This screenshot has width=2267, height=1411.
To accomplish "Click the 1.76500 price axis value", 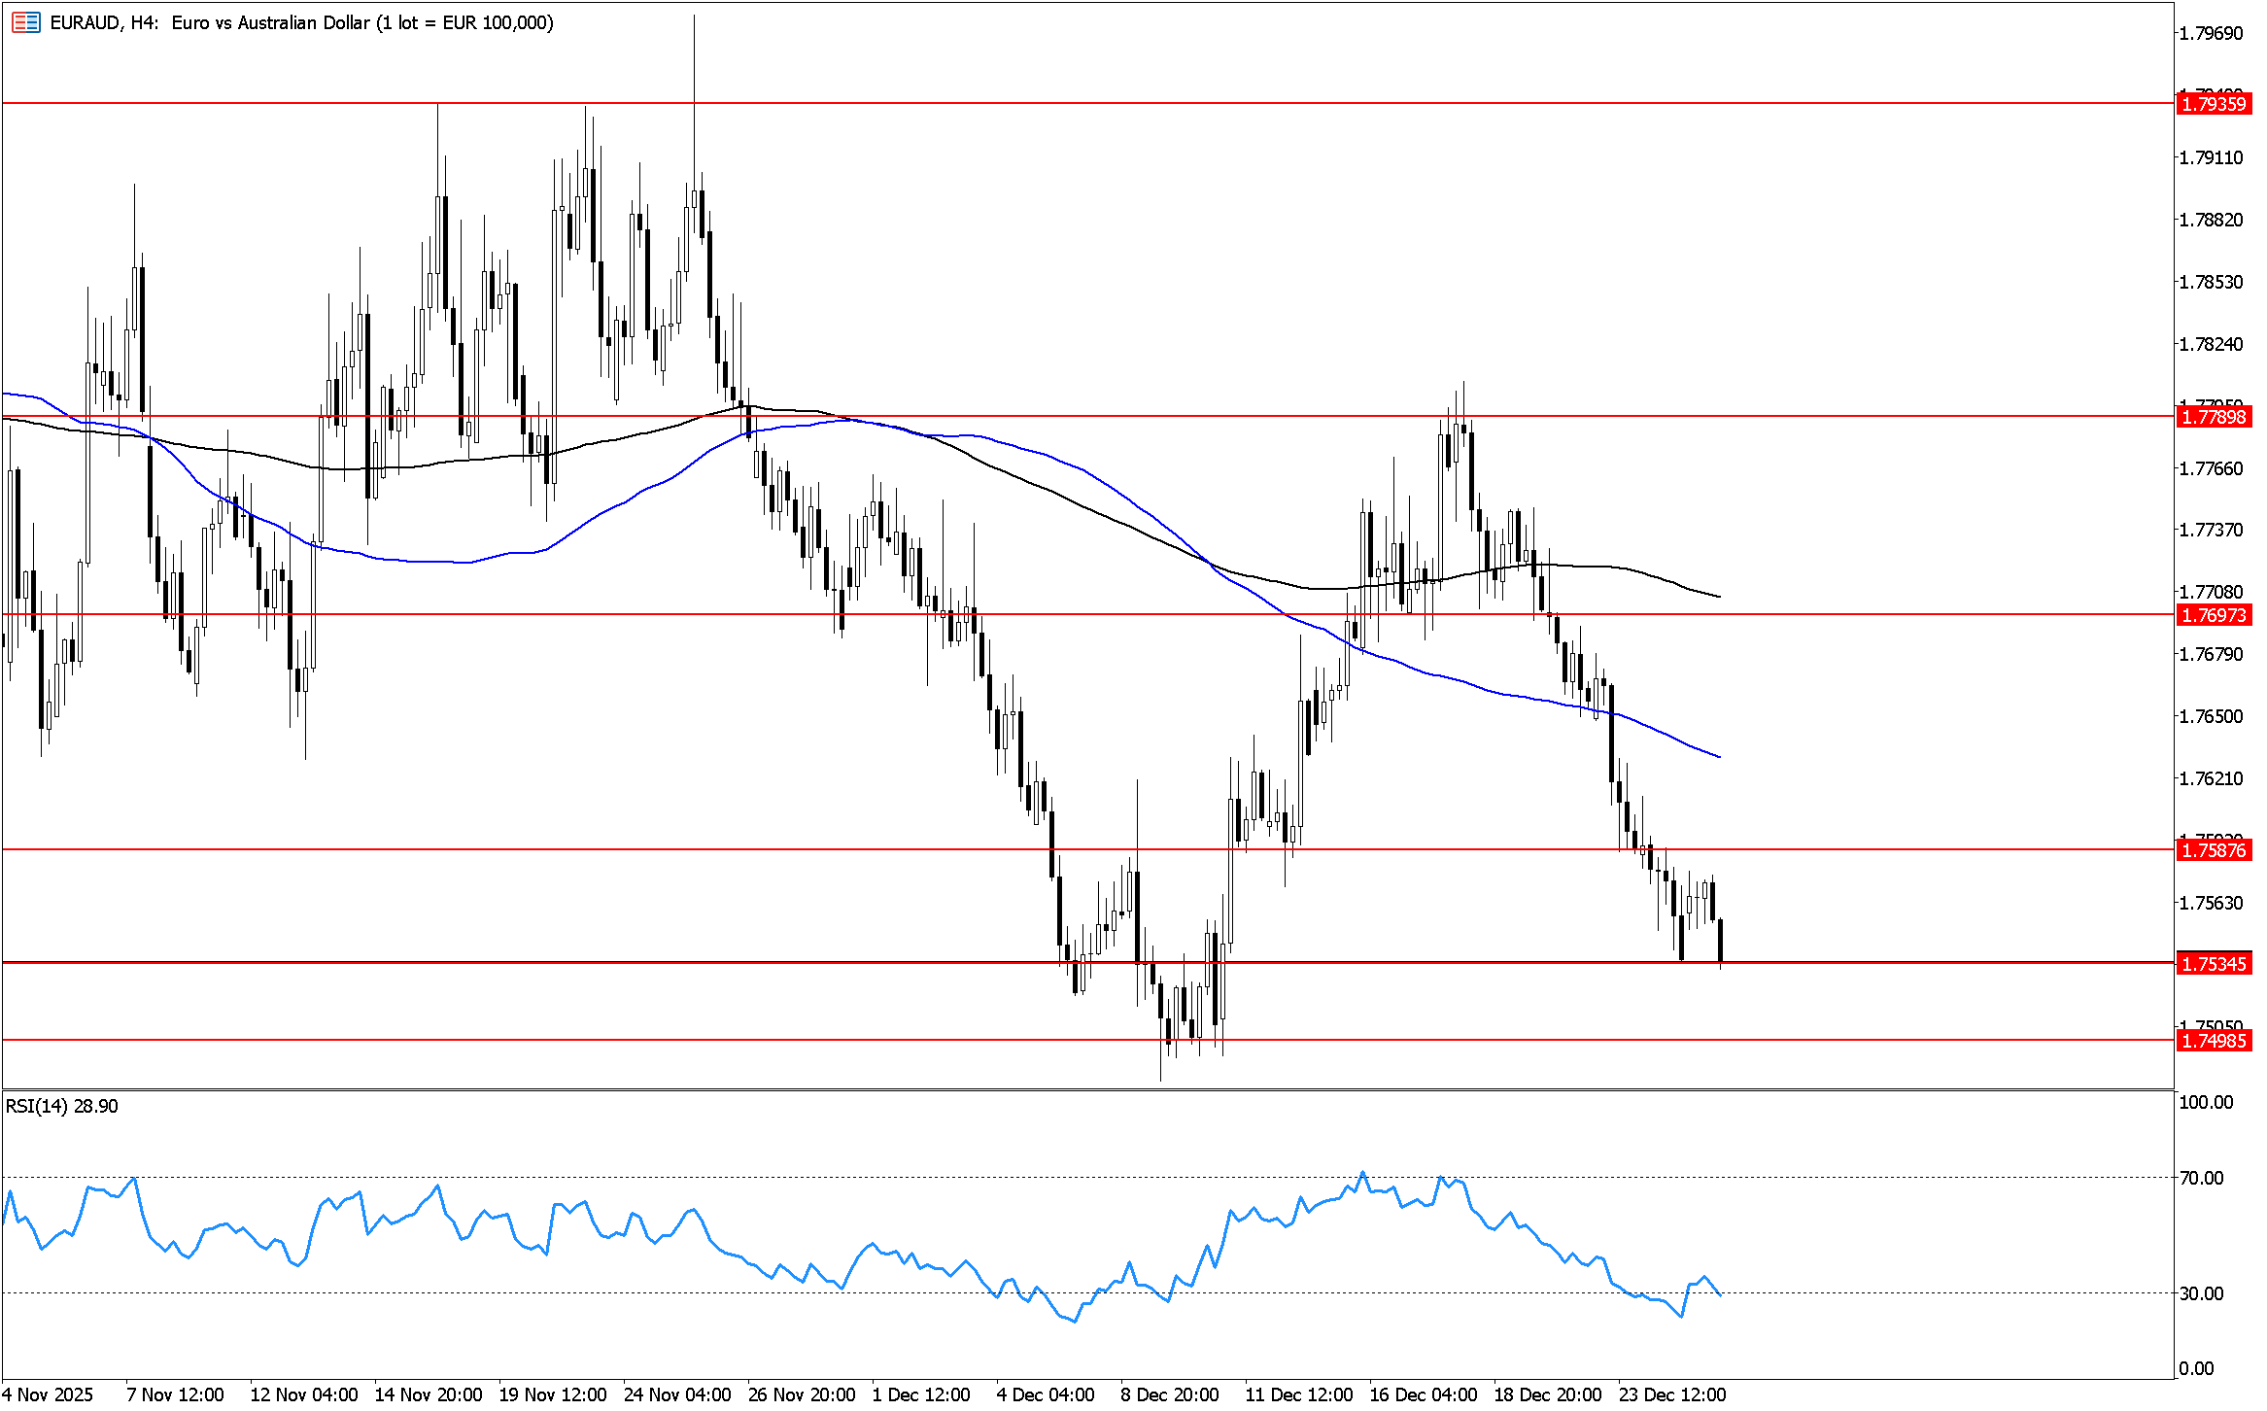I will pos(2211,717).
